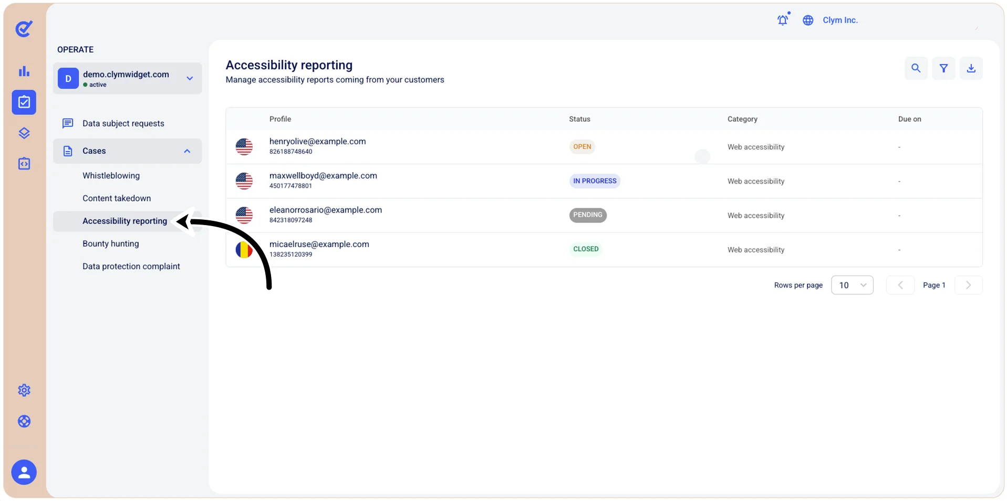Click the Cases document icon
Image resolution: width=1007 pixels, height=501 pixels.
[x=68, y=151]
